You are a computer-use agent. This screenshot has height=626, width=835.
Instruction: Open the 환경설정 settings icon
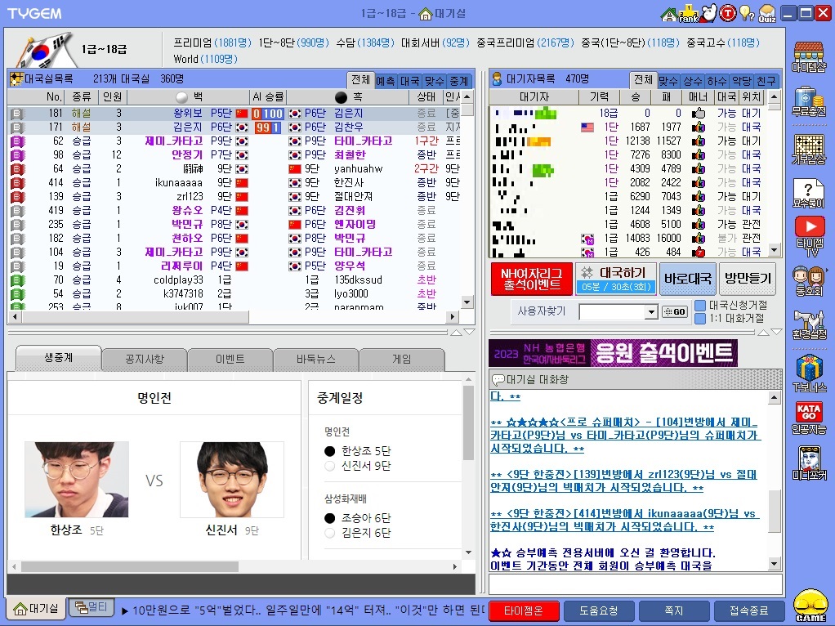[809, 325]
